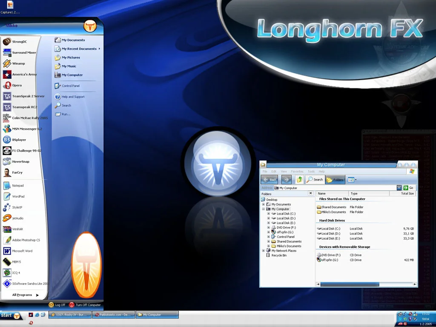Image resolution: width=436 pixels, height=327 pixels.
Task: Toggle the Folders pane button
Action: [x=335, y=180]
